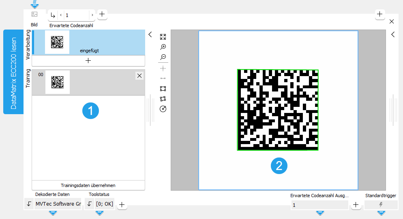
Task: Collapse the right side panel with the chevron
Action: (392, 35)
